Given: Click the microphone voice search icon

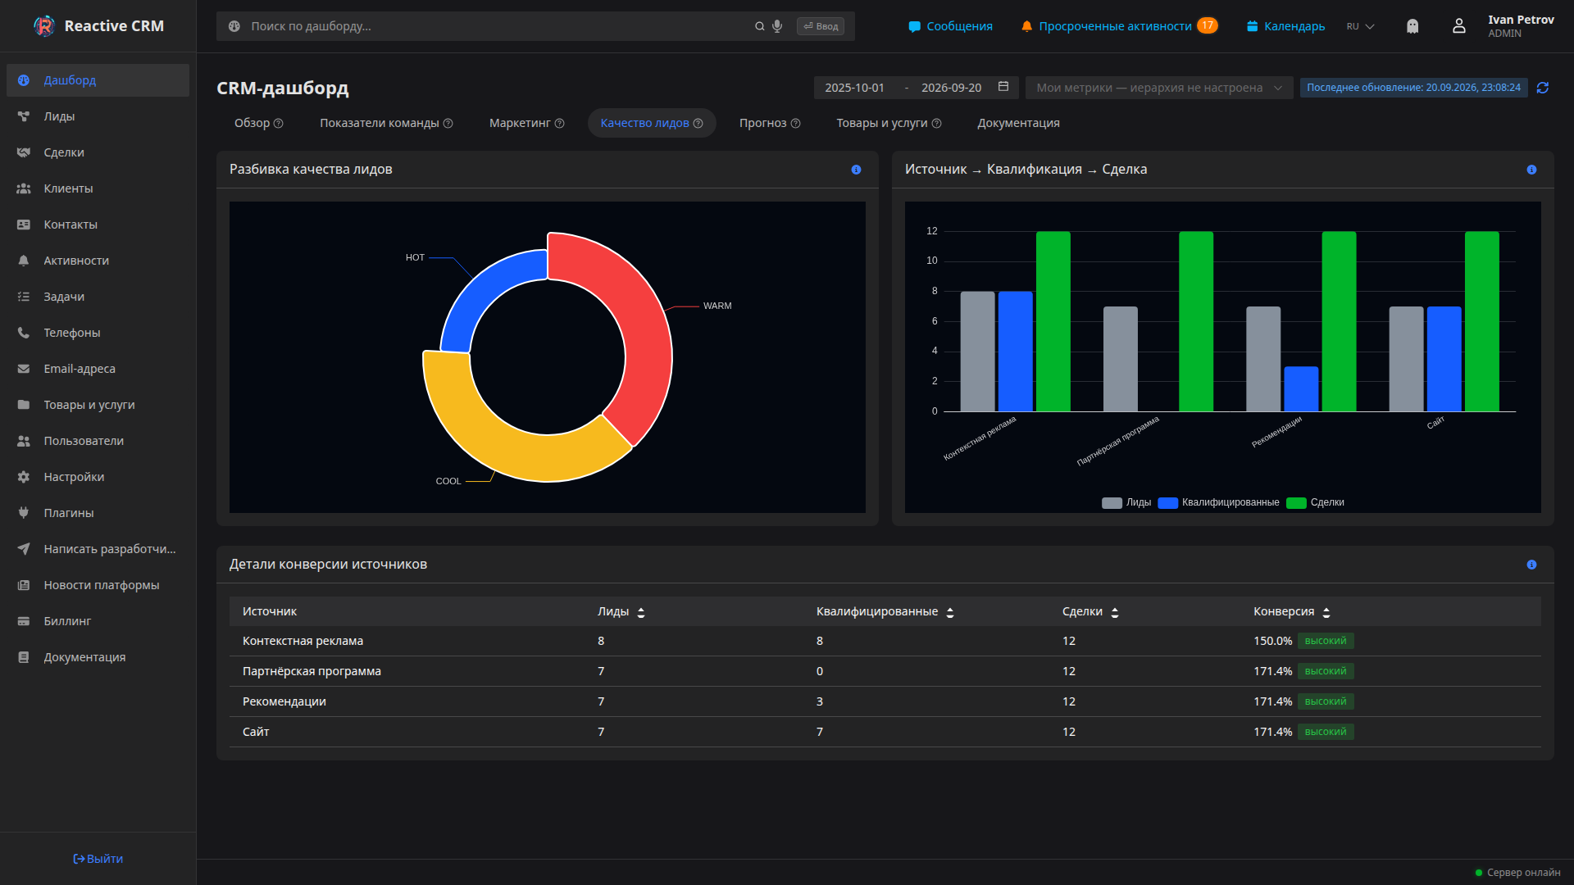Looking at the screenshot, I should click(777, 26).
